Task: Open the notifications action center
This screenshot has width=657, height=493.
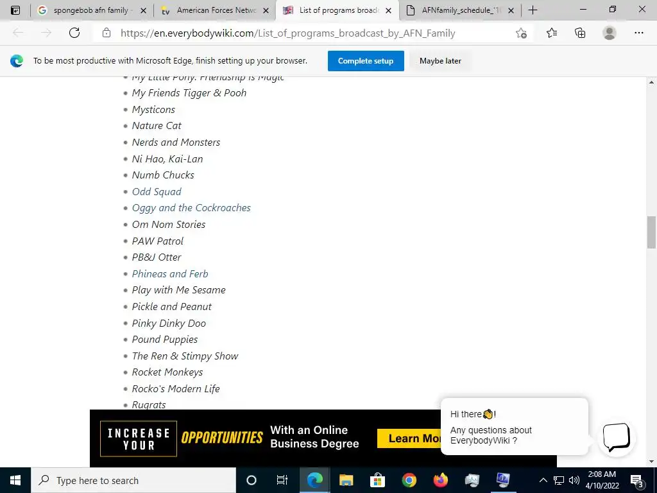Action: [x=637, y=480]
